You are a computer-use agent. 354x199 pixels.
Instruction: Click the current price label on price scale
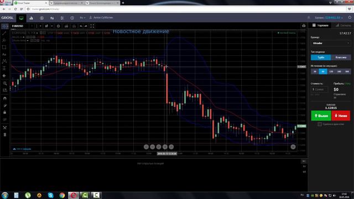pos(301,126)
